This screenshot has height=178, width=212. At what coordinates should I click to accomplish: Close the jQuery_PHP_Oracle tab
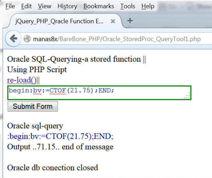click(113, 21)
